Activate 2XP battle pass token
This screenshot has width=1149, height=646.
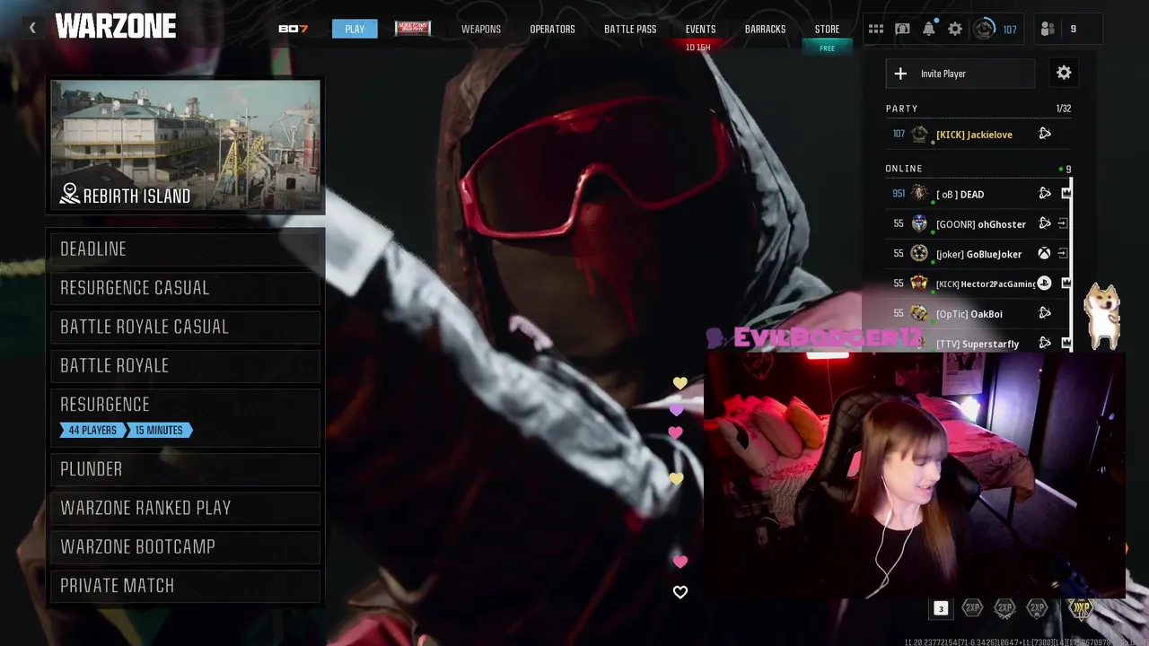(x=1037, y=608)
